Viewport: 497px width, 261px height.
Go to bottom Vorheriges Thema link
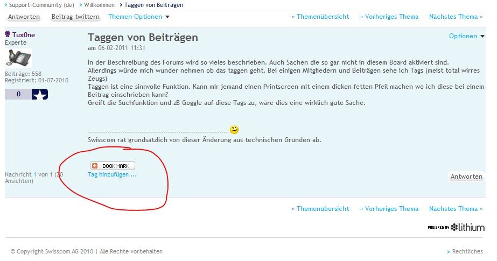coord(391,209)
